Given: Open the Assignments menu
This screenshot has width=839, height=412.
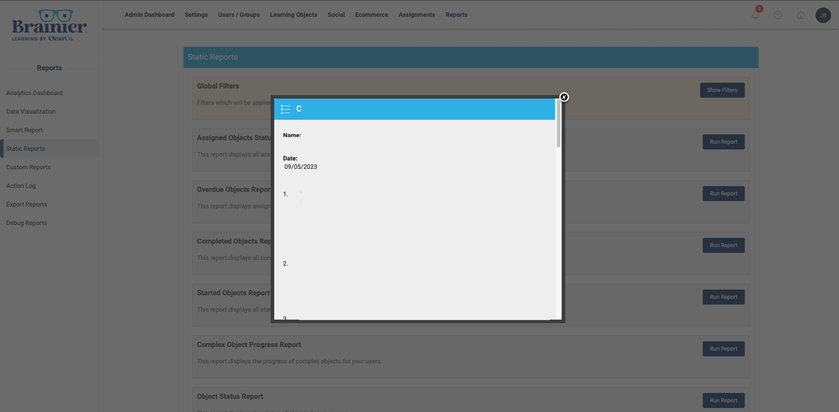Looking at the screenshot, I should point(417,15).
